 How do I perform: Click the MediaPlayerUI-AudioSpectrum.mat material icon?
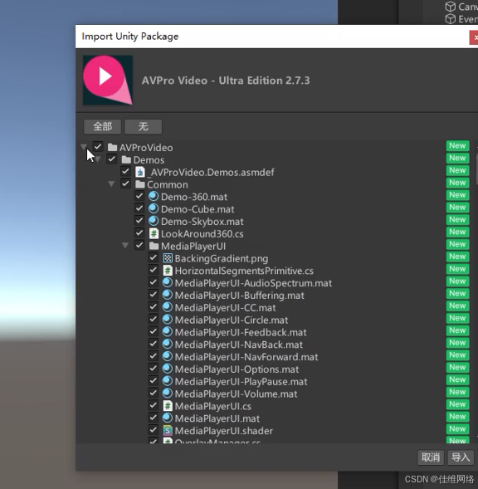[x=168, y=282]
